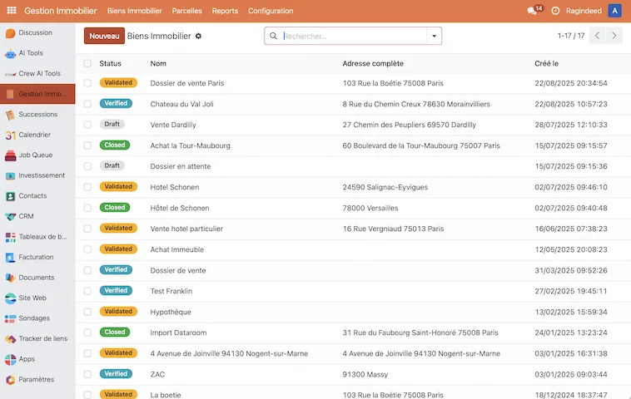Create a record with Nouveau button
This screenshot has height=399, width=631.
104,36
